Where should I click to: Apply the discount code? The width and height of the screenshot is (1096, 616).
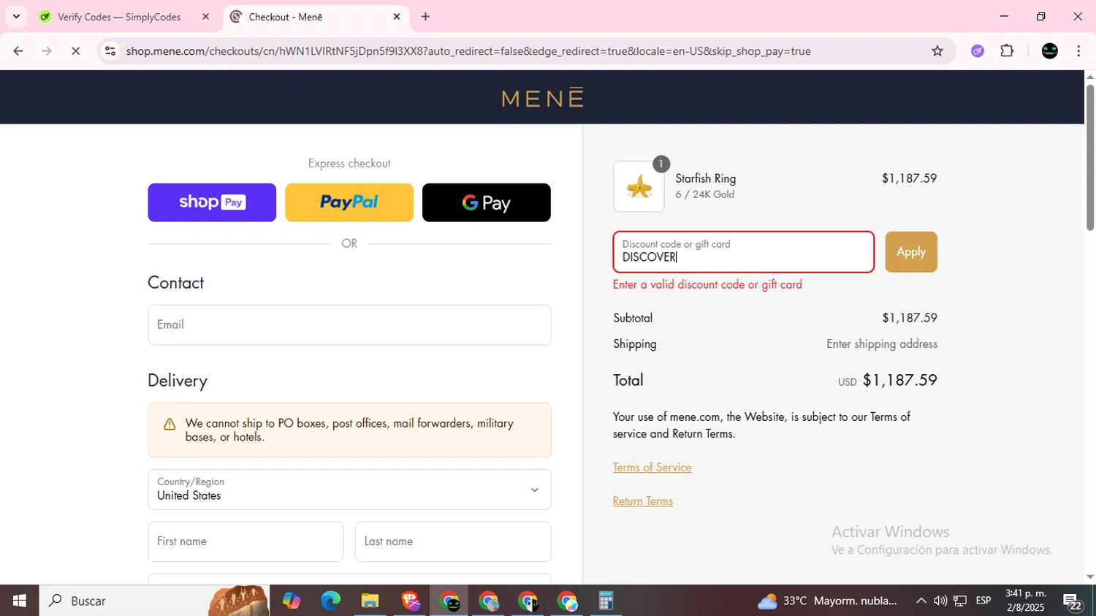911,252
